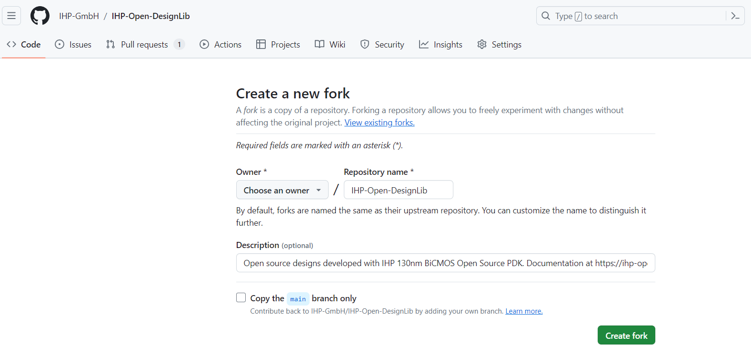751x354 pixels.
Task: Click the Wiki book icon
Action: (x=320, y=44)
